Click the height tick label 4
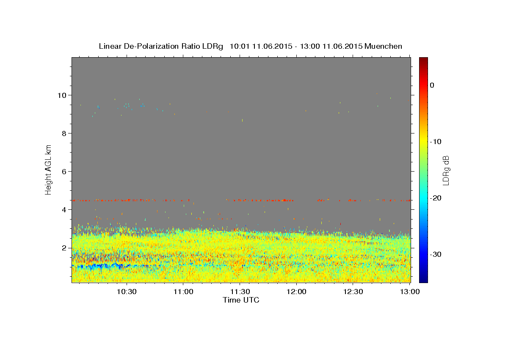The height and width of the screenshot is (339, 508). (x=65, y=210)
